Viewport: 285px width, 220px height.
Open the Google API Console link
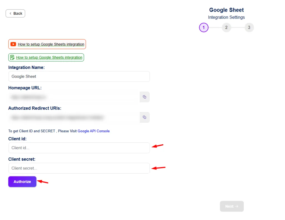94,131
